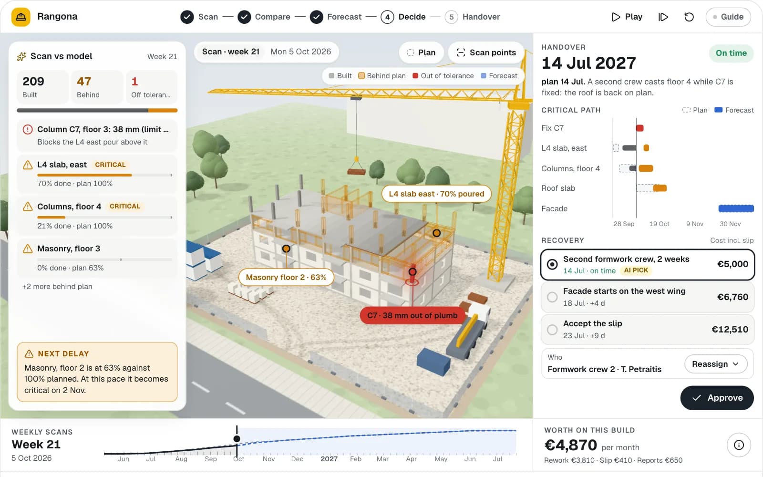Click the Forecast legend blue swatch in viewport
This screenshot has height=477, width=763.
point(484,76)
